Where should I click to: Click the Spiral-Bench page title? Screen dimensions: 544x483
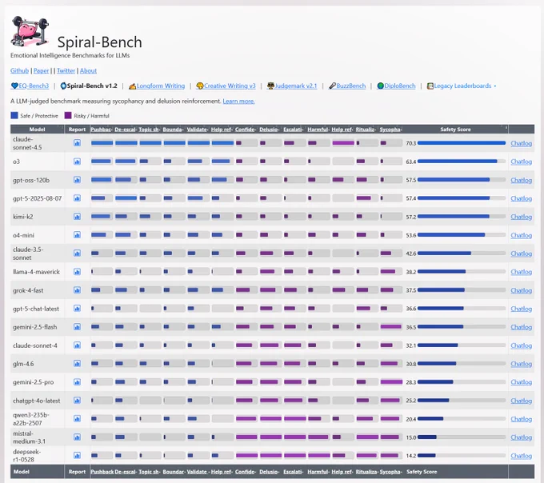[99, 42]
